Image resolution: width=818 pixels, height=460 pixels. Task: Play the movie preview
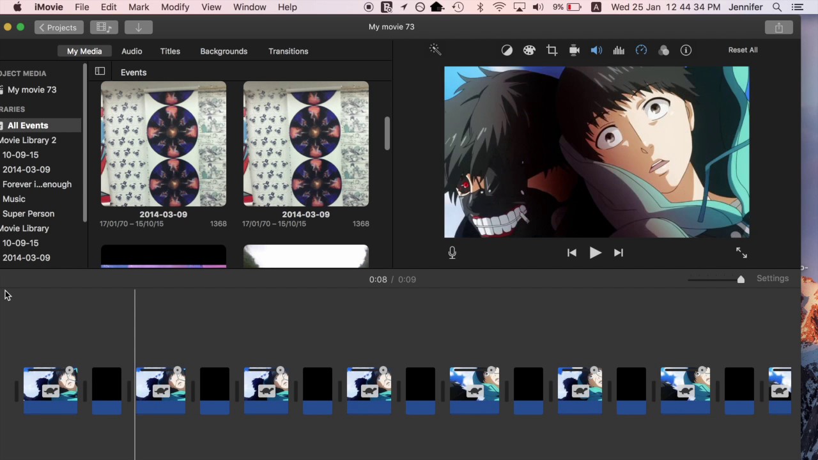tap(595, 253)
